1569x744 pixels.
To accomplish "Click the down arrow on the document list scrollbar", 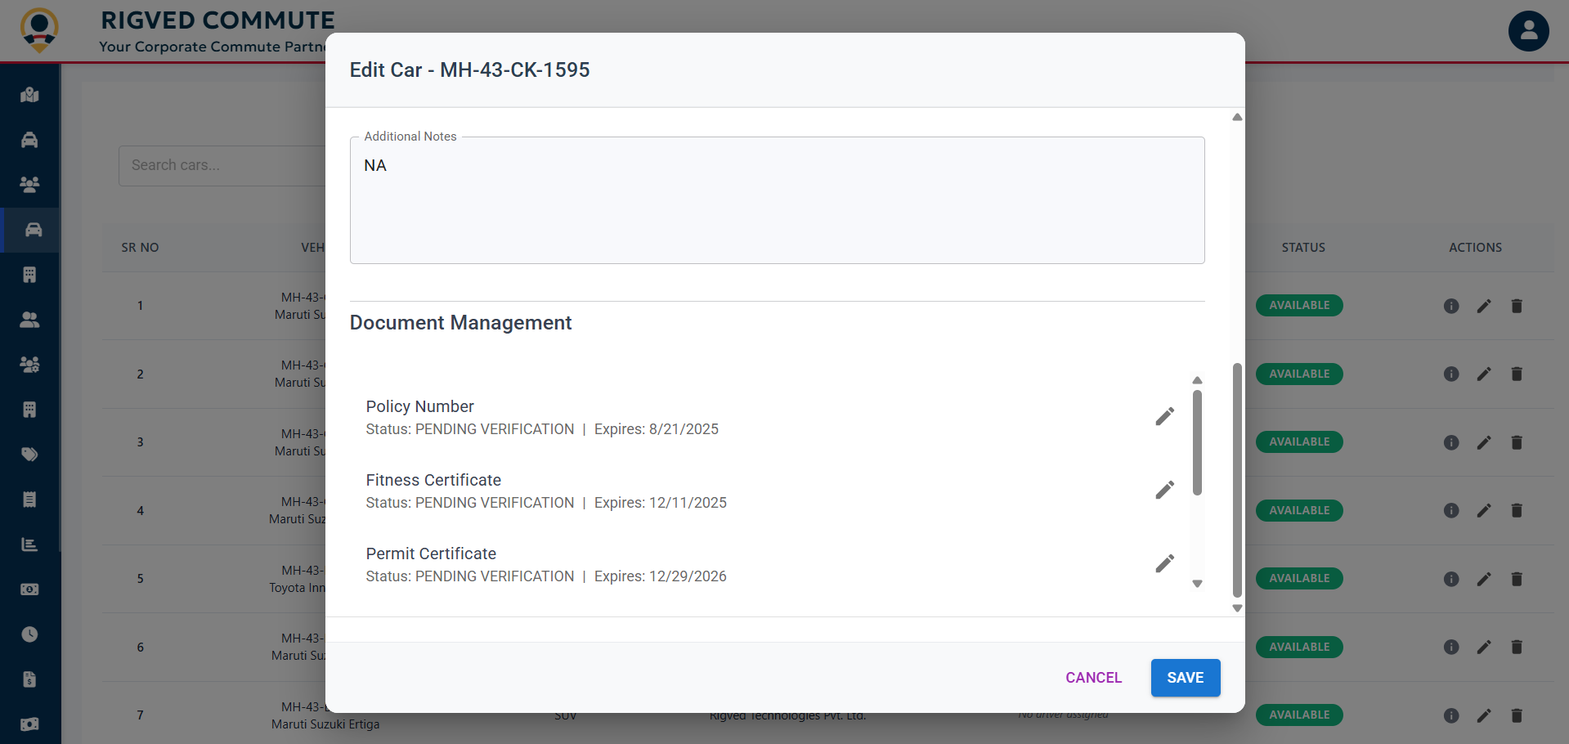I will tap(1197, 584).
